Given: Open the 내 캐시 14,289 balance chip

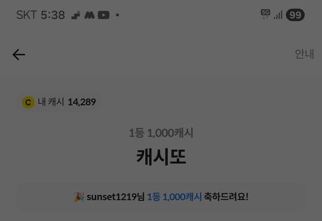Looking at the screenshot, I should tap(59, 102).
